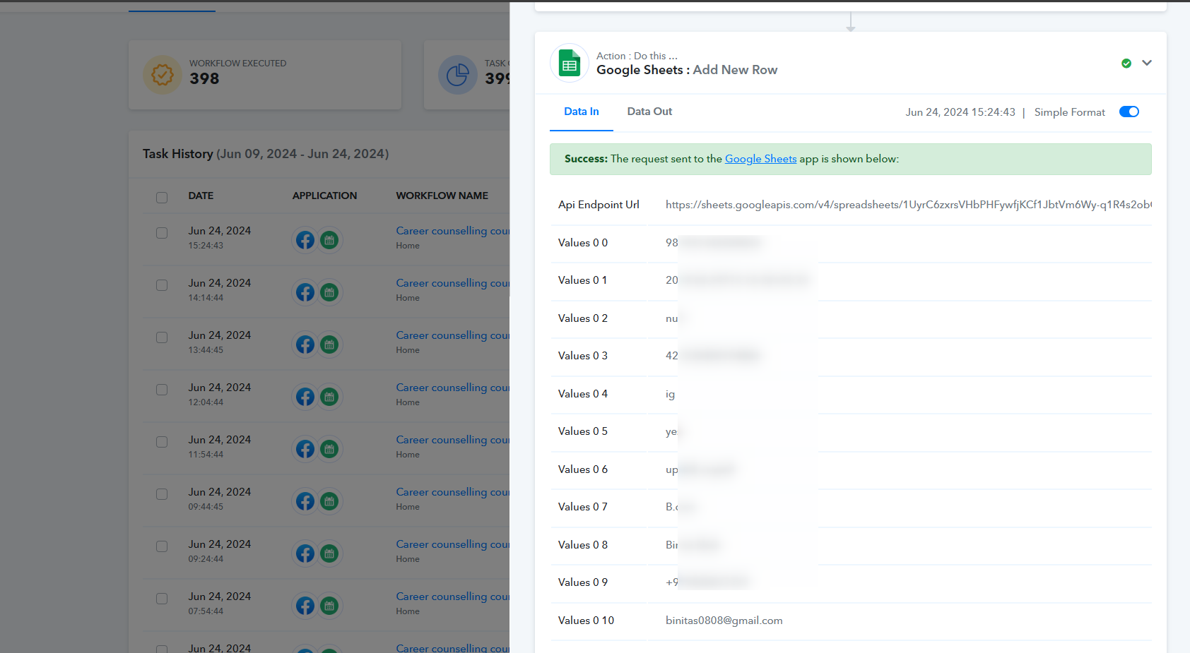Click the timestamp Jun 24, 2024 15:24:43 in the panel
This screenshot has height=653, width=1190.
960,112
